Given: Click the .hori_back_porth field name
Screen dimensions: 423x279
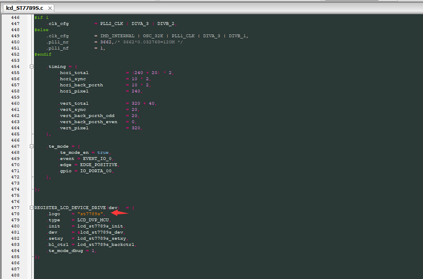Looking at the screenshot, I should click(81, 85).
